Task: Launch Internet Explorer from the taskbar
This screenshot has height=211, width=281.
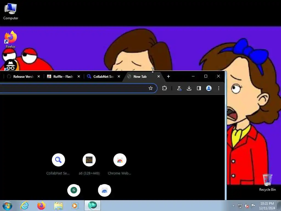Action: [x=24, y=206]
